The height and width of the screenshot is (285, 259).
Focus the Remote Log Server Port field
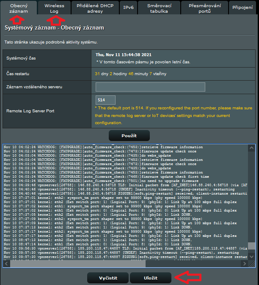[x=105, y=100]
